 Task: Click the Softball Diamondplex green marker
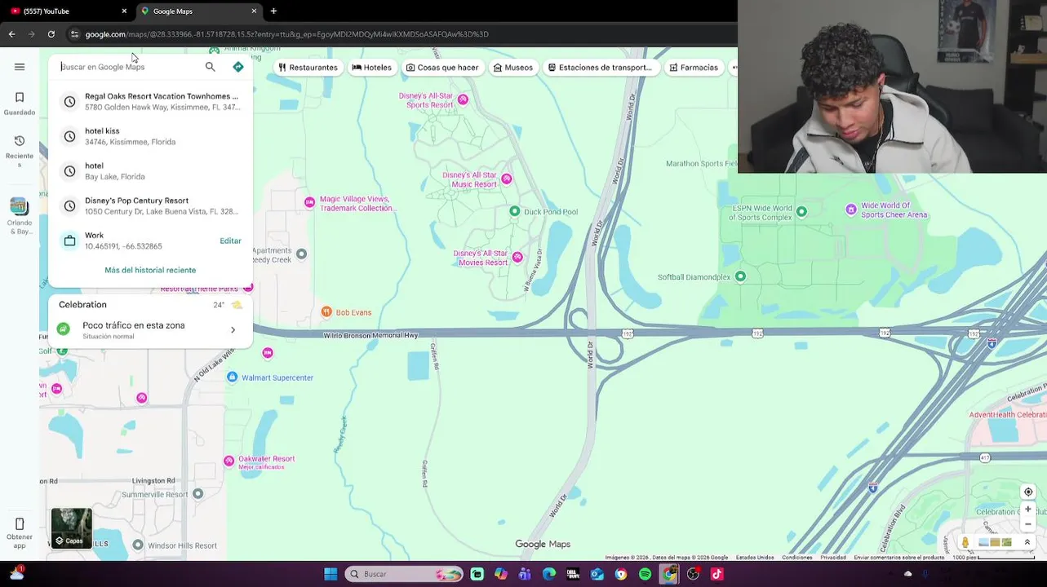click(x=740, y=276)
